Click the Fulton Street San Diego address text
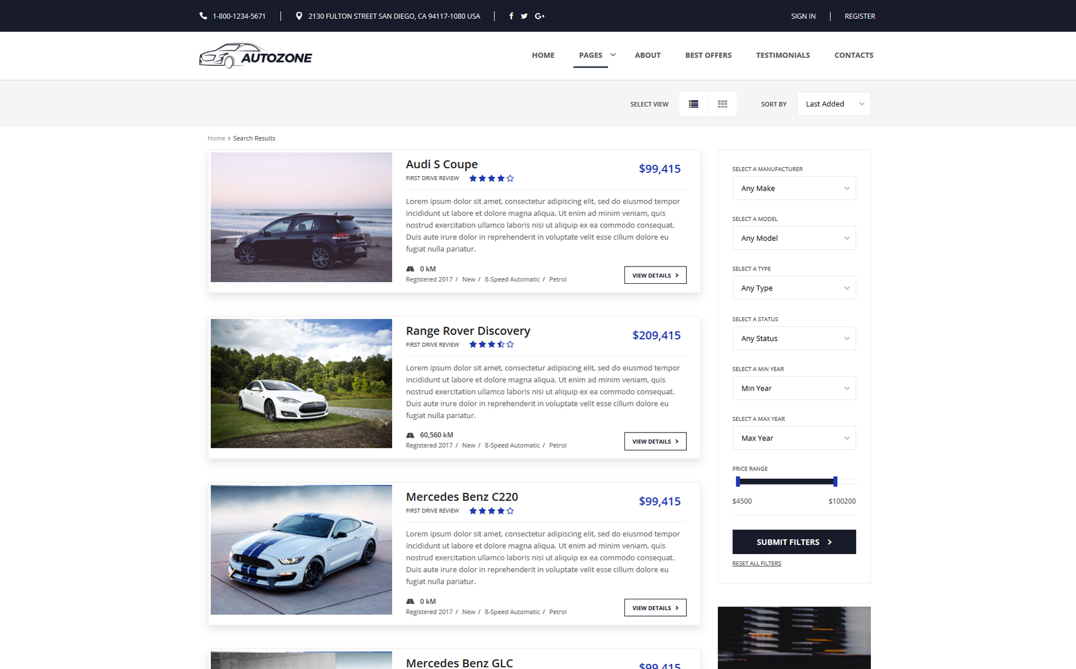The width and height of the screenshot is (1076, 669). pos(394,16)
